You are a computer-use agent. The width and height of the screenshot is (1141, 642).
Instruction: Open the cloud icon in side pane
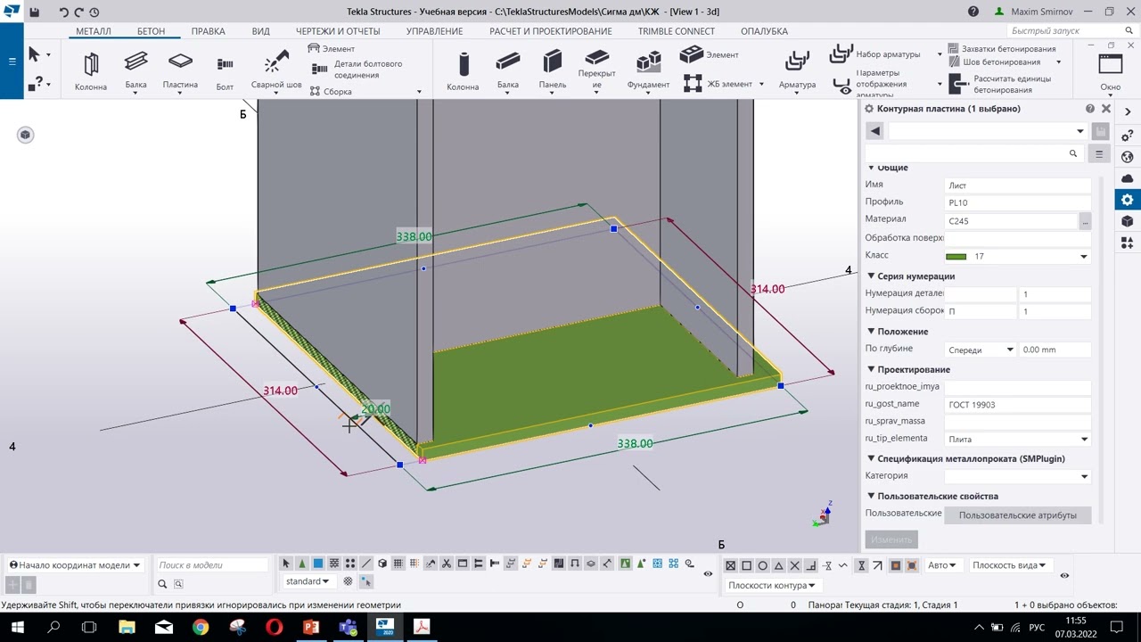1128,178
